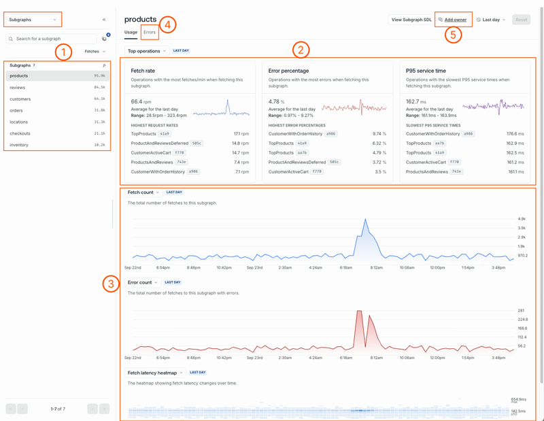Click the magnifier icon in the search field

tap(12, 39)
